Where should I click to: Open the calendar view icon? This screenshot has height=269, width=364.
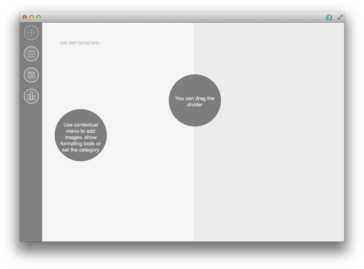(31, 75)
